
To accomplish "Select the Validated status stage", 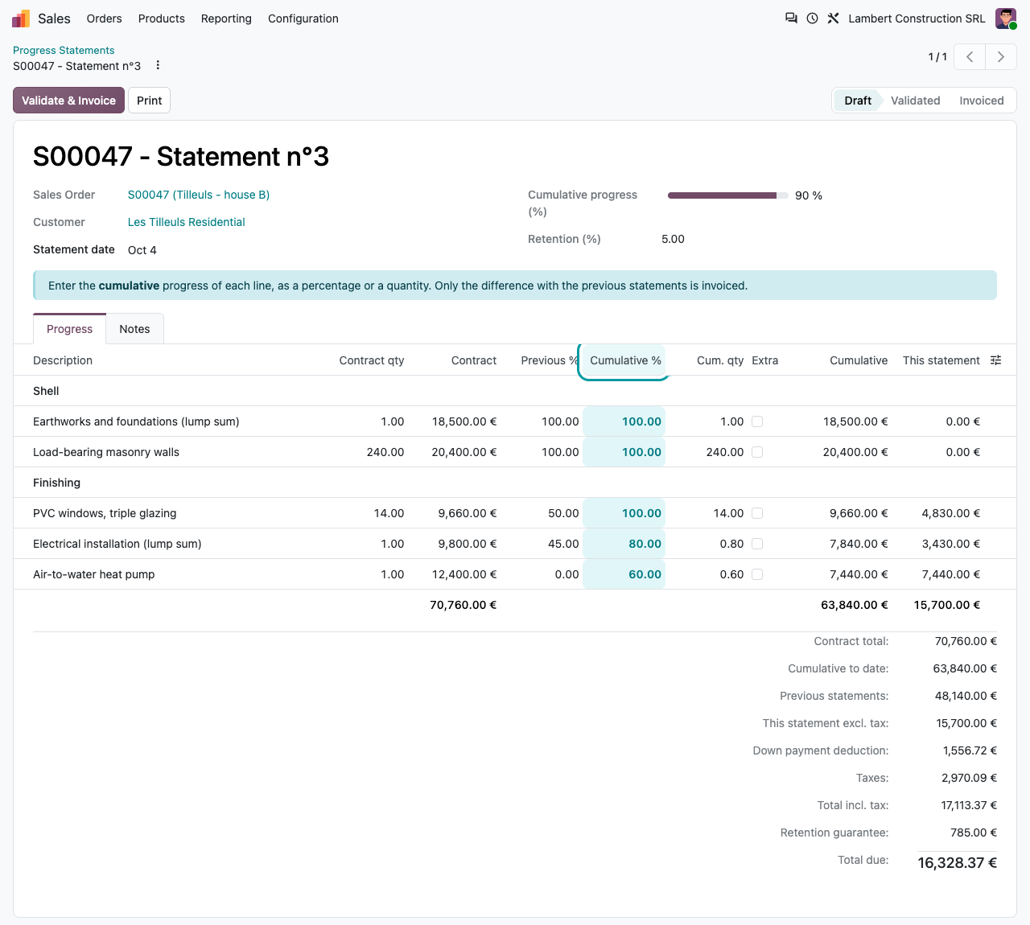I will click(x=916, y=101).
